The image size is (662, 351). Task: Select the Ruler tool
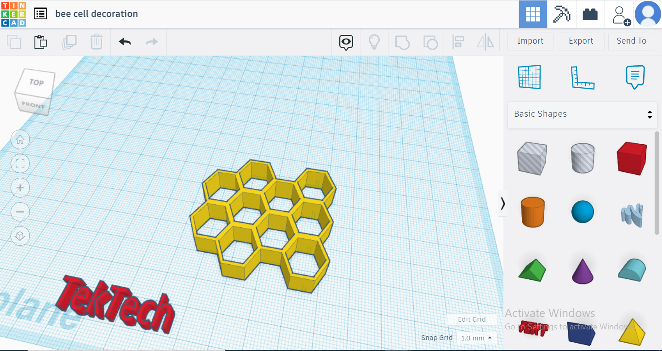[x=582, y=77]
